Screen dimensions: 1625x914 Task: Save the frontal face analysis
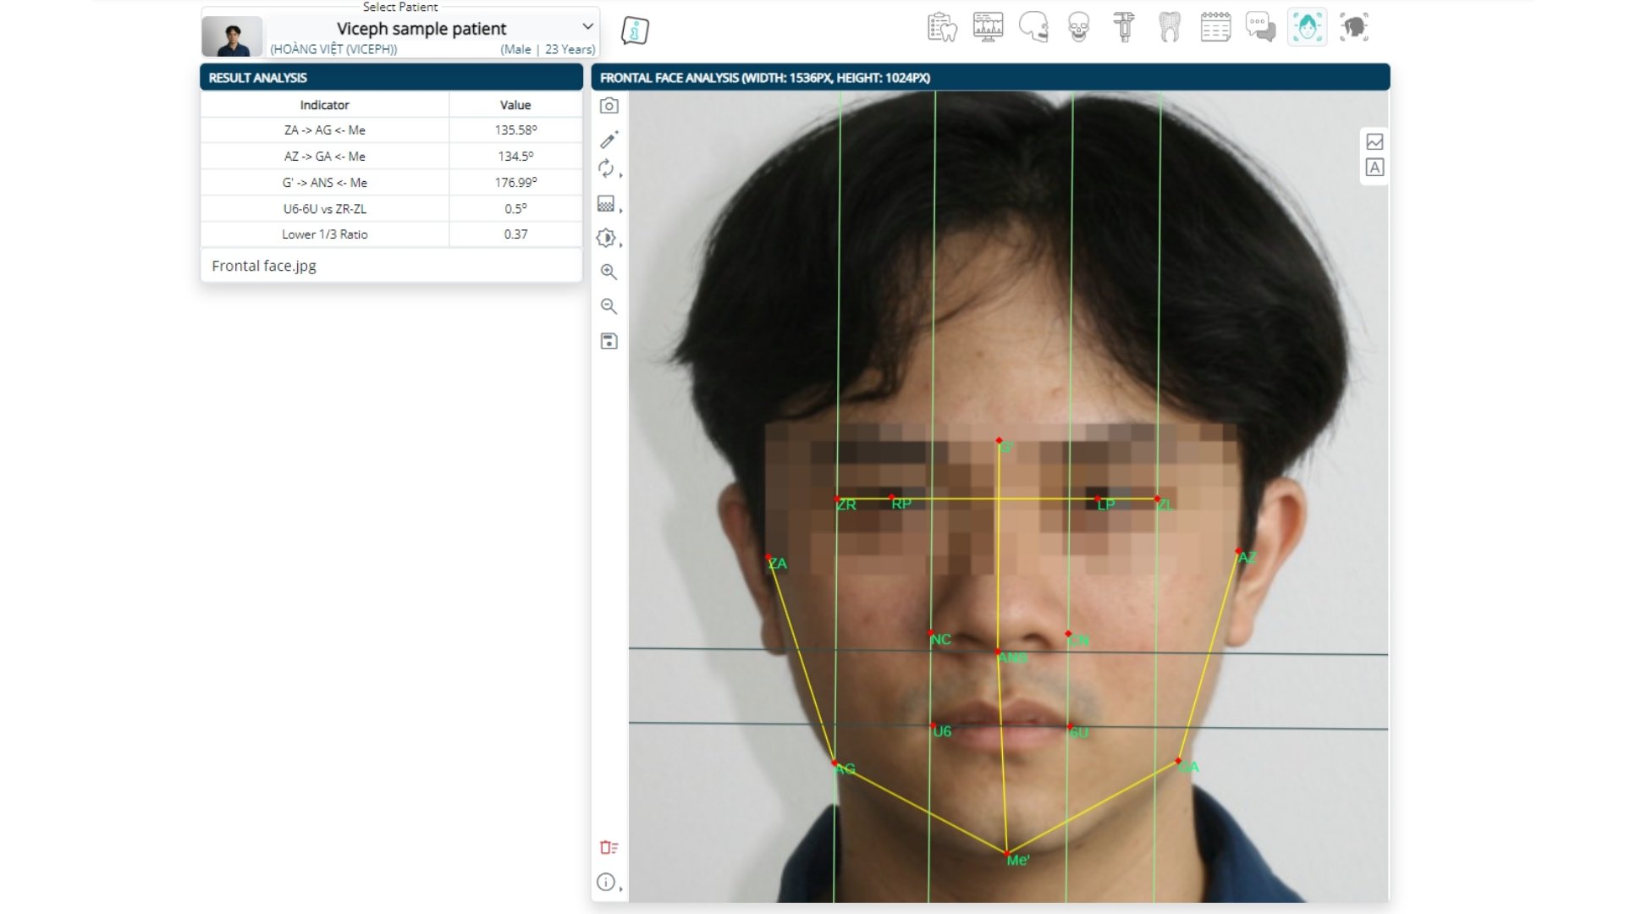tap(609, 341)
